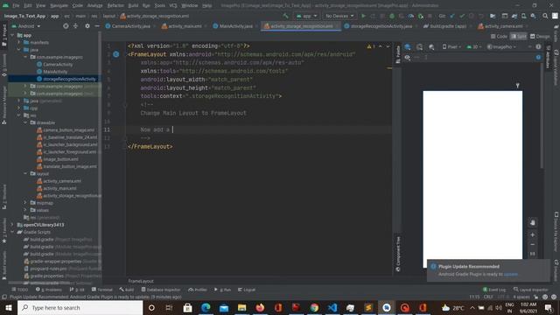Expand the values folder

(25, 210)
